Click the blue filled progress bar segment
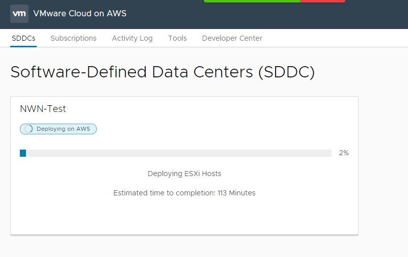This screenshot has width=408, height=257. [x=23, y=153]
